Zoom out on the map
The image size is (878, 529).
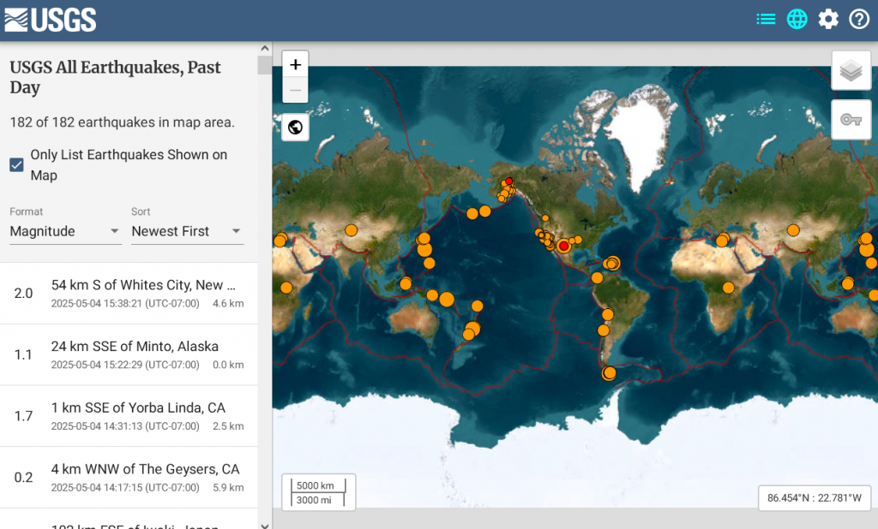(295, 90)
